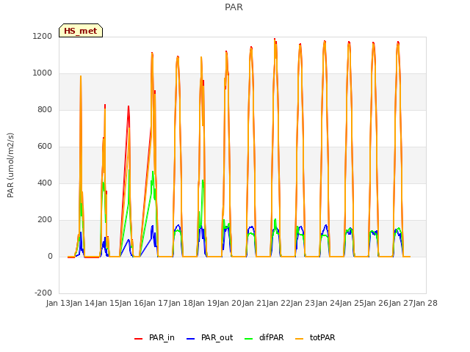
Task: Click the blue PAR_out legend swatch
Action: 190,338
